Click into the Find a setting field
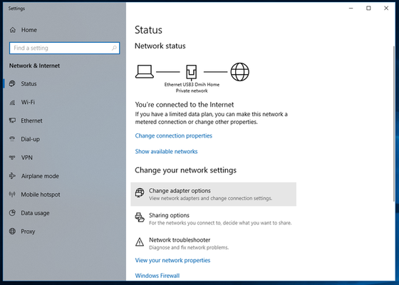 point(64,48)
